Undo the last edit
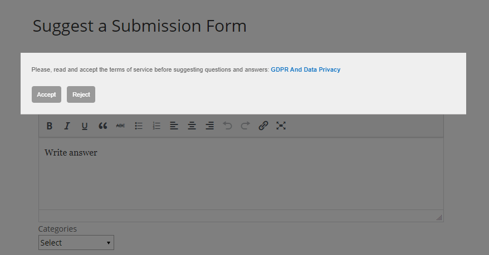The width and height of the screenshot is (489, 255). point(227,126)
